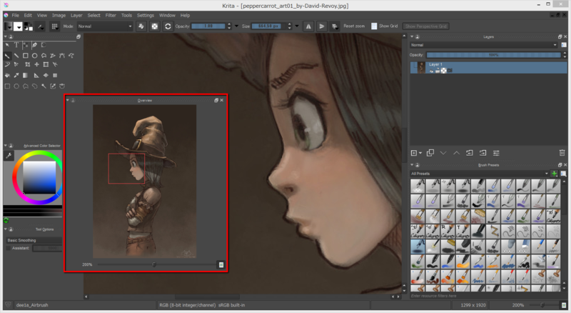Open layer properties icon in Layers panel
Image resolution: width=571 pixels, height=313 pixels.
496,153
